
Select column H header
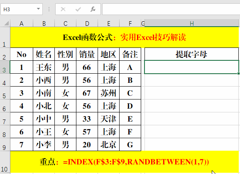click(192, 23)
